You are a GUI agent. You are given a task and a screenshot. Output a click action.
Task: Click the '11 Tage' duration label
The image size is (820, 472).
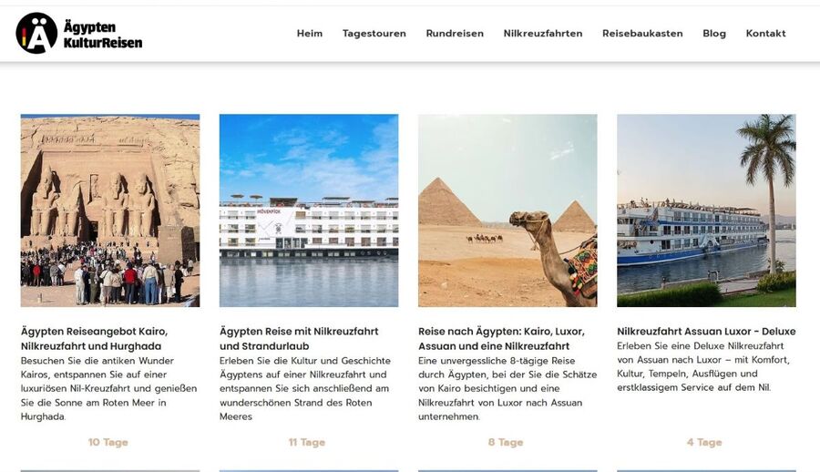[307, 442]
